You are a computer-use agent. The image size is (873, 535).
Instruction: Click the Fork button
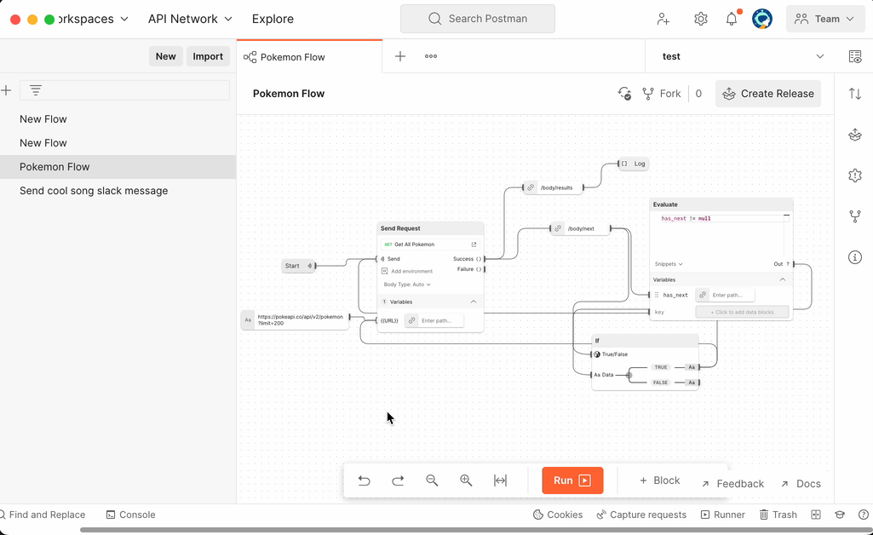[x=662, y=94]
